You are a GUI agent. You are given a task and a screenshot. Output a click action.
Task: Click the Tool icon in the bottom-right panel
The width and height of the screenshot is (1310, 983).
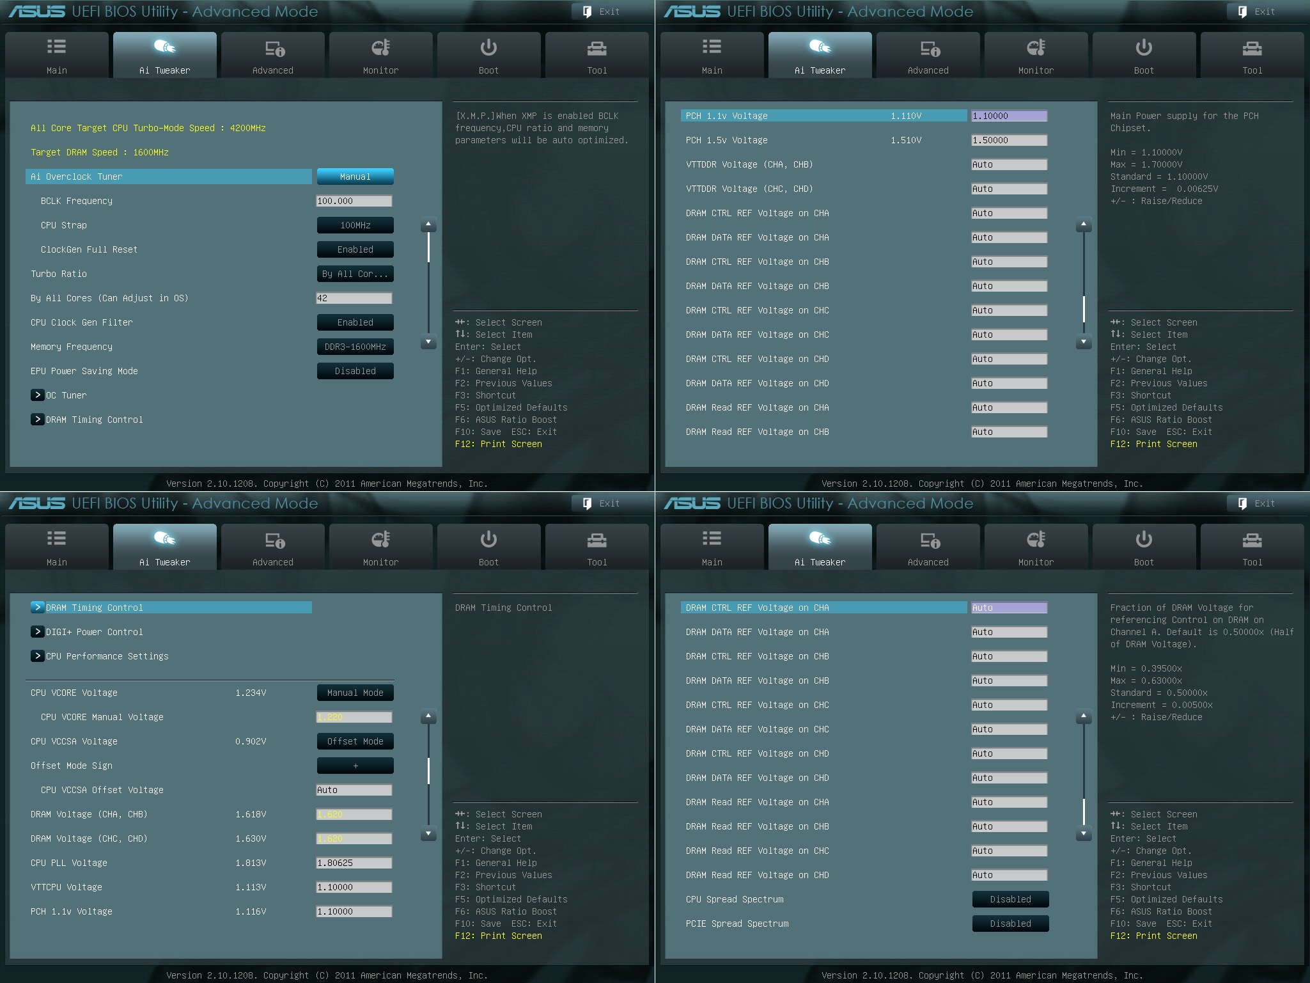coord(1252,540)
